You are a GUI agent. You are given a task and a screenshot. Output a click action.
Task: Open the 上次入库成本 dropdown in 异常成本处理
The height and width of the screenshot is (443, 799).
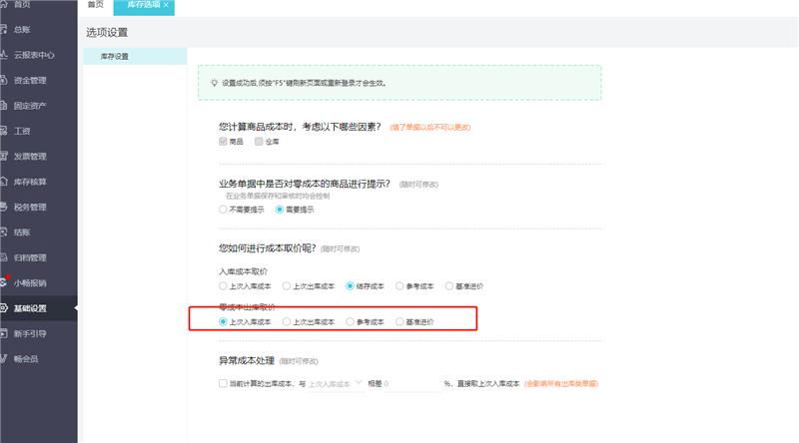tap(335, 383)
